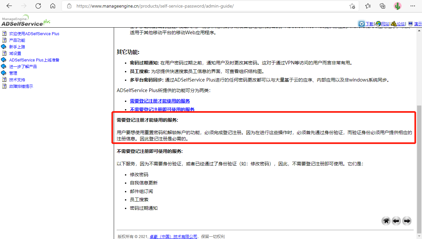422x239 pixels.
Task: Go to previous page using left arrow icon
Action: point(396,221)
